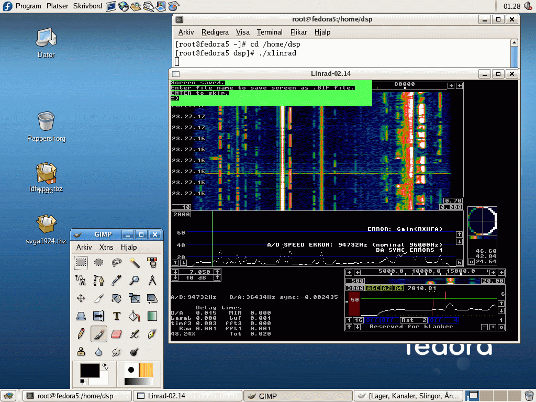
Task: Select the Crop knife tool
Action: 99,298
